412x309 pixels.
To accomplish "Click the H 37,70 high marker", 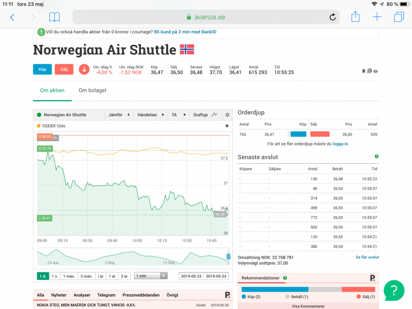I will point(45,148).
